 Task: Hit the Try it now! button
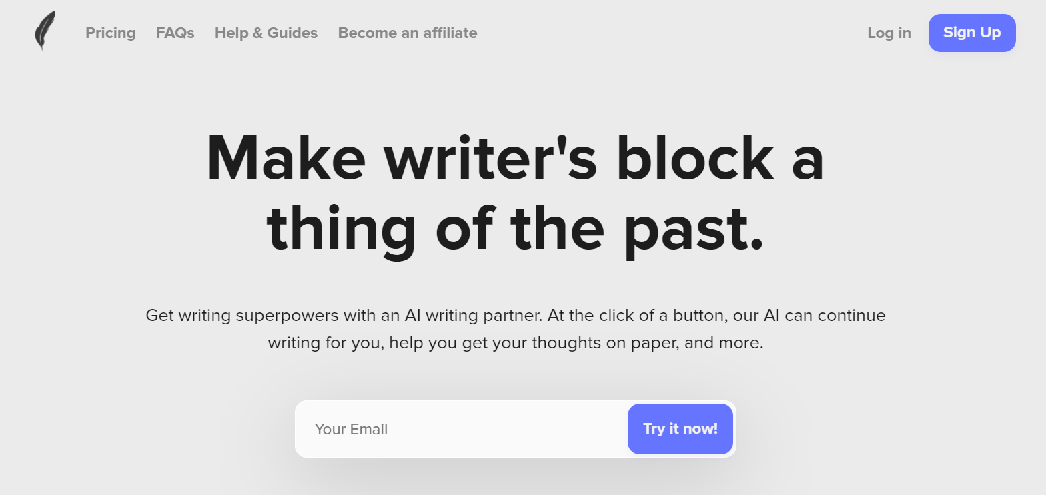(680, 429)
